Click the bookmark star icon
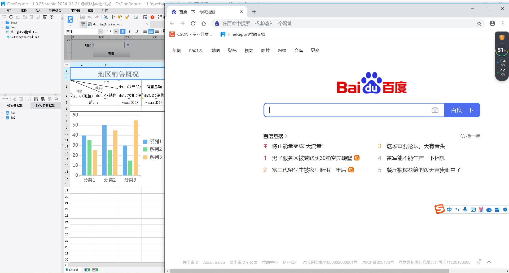The width and height of the screenshot is (509, 273). coord(479,24)
